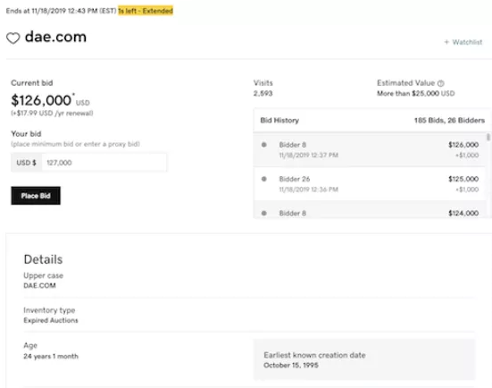492x388 pixels.
Task: Click the plus icon next to Watchlist
Action: pos(446,42)
